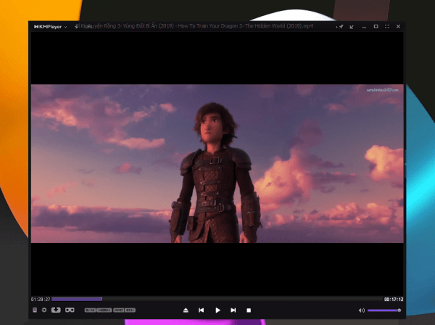
Task: Toggle pin-on-top in the title bar
Action: point(339,27)
